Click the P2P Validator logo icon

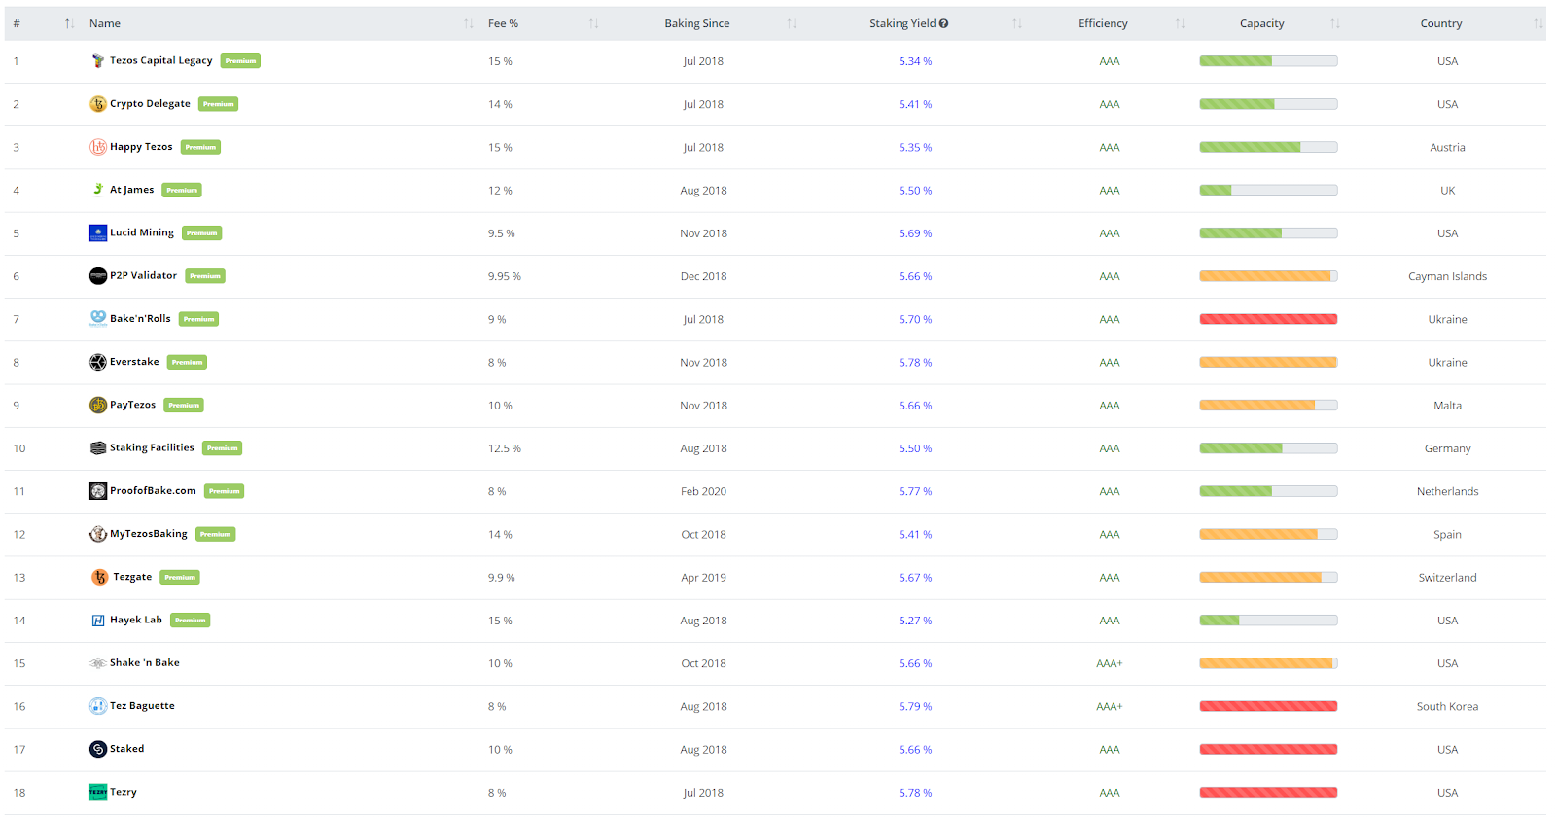[98, 276]
